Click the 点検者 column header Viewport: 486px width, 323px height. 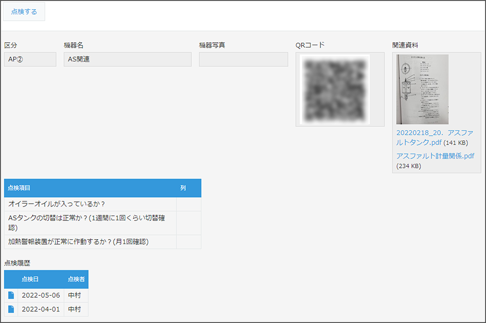76,279
